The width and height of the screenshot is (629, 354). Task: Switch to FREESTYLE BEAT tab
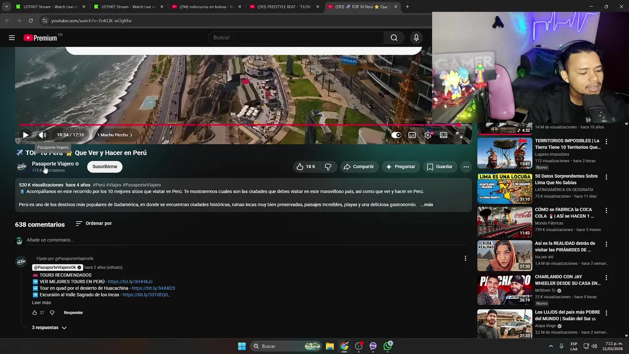tap(285, 7)
